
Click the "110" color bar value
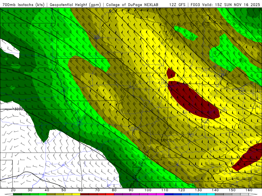[165, 190]
